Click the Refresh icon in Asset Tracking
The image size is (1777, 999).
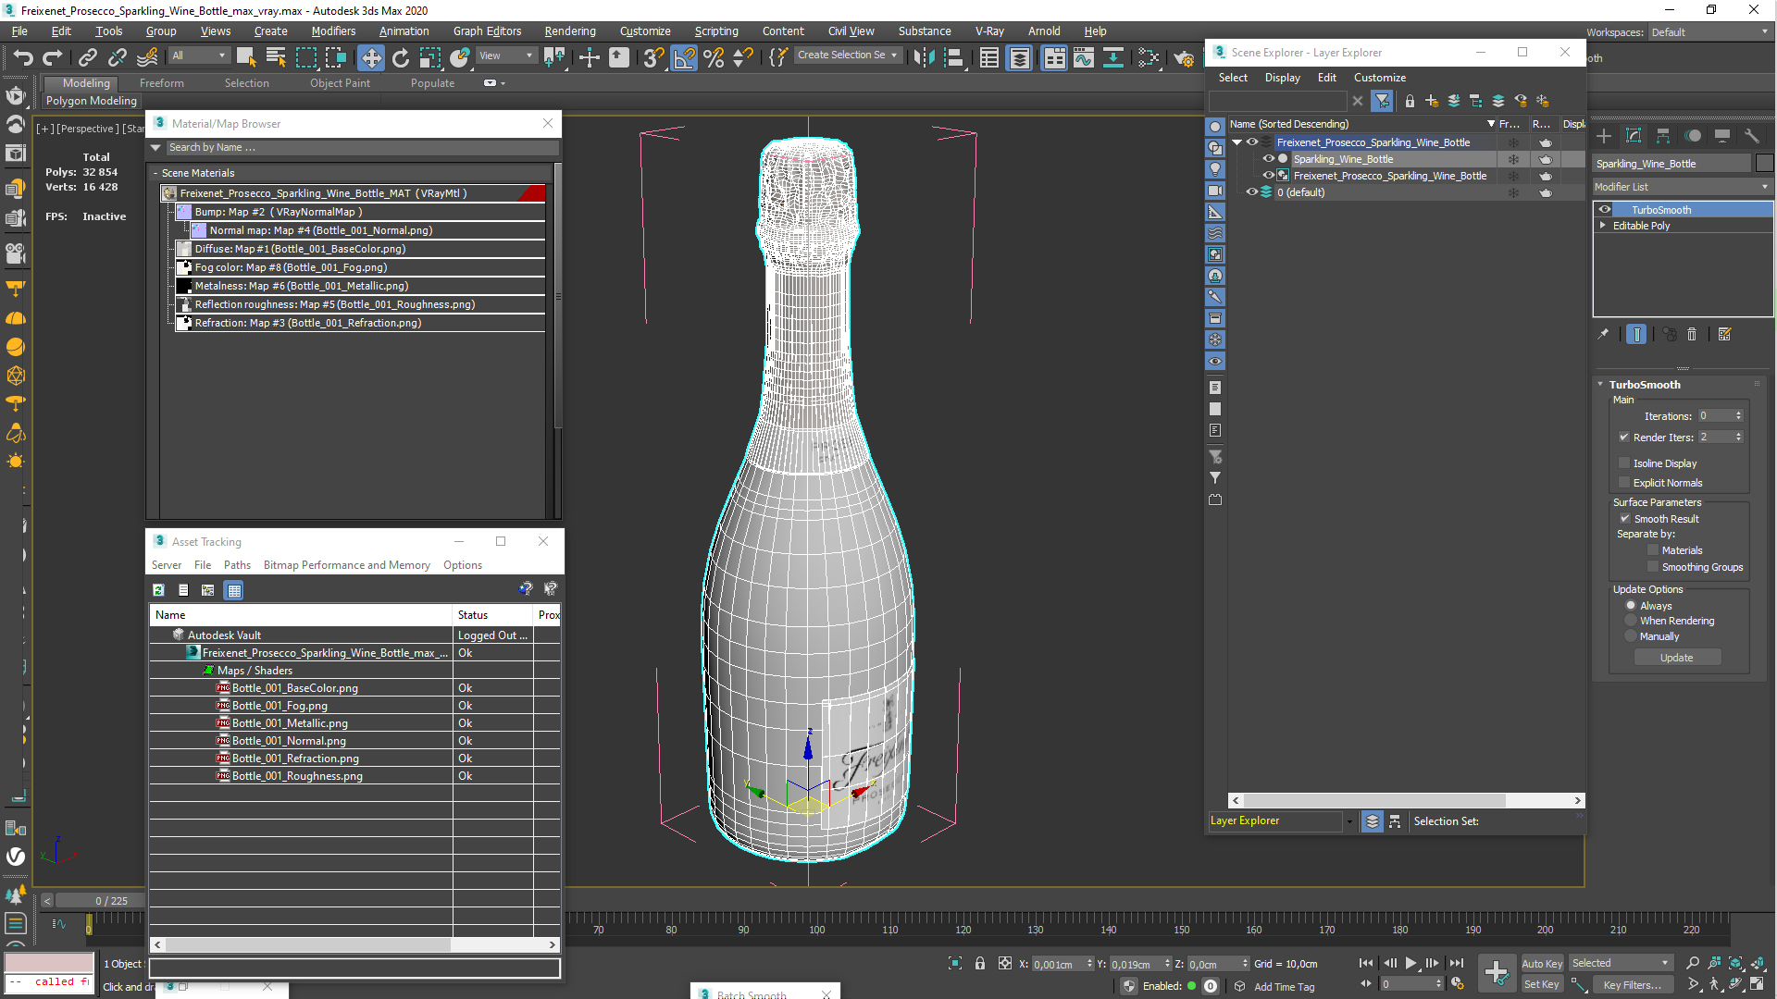(x=158, y=590)
